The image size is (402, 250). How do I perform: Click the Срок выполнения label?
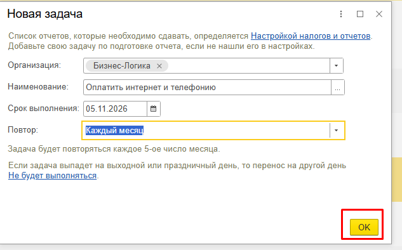pos(44,108)
